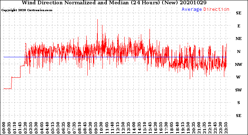Viewport: 248px width, 135px height.
Task: Click the 09:55 time axis label
Action: click(x=96, y=128)
